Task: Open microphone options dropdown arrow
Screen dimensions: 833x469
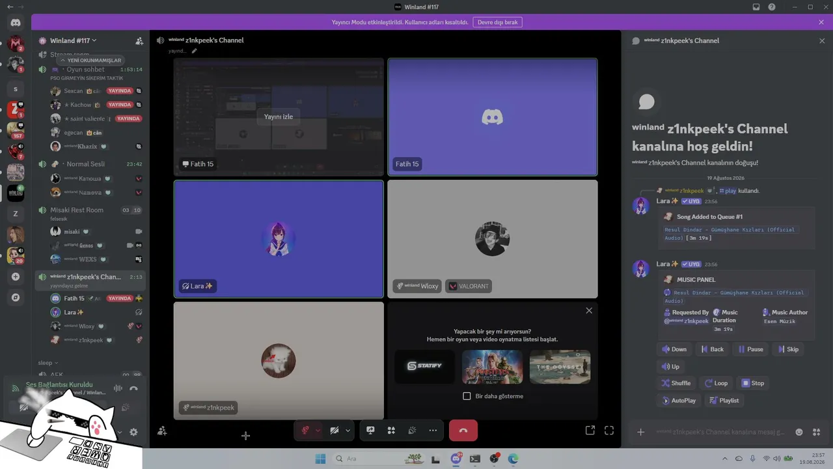Action: coord(318,431)
